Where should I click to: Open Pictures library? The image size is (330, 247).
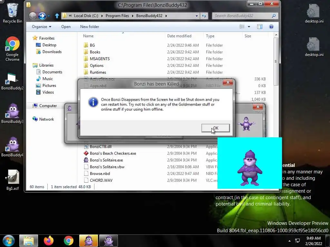click(x=46, y=85)
